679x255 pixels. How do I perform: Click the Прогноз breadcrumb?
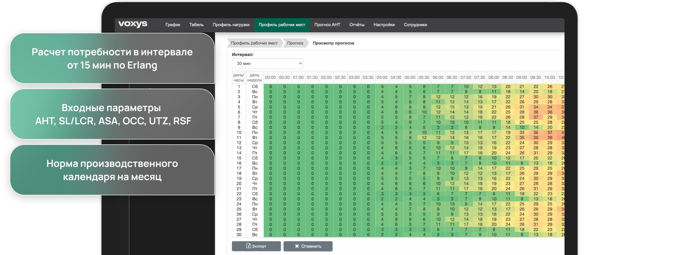tap(295, 43)
